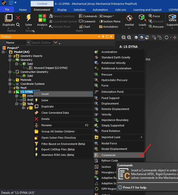Open Imported Load submenu
This screenshot has height=195, width=178.
pos(119,137)
